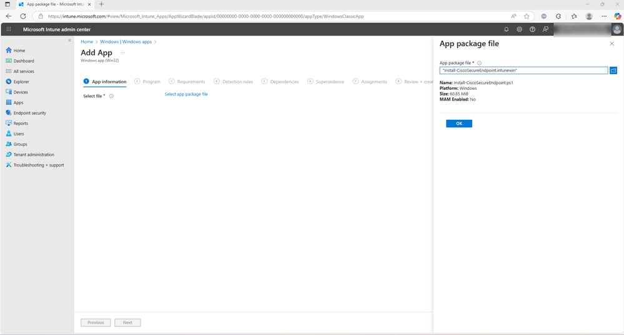Open the Copilot icon in browser toolbar
The image size is (624, 335).
[617, 16]
